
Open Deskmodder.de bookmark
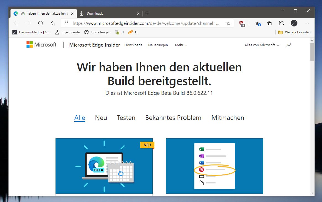[31, 32]
